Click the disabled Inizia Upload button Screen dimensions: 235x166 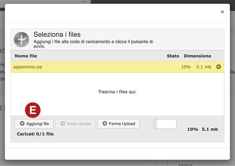[x=76, y=124]
